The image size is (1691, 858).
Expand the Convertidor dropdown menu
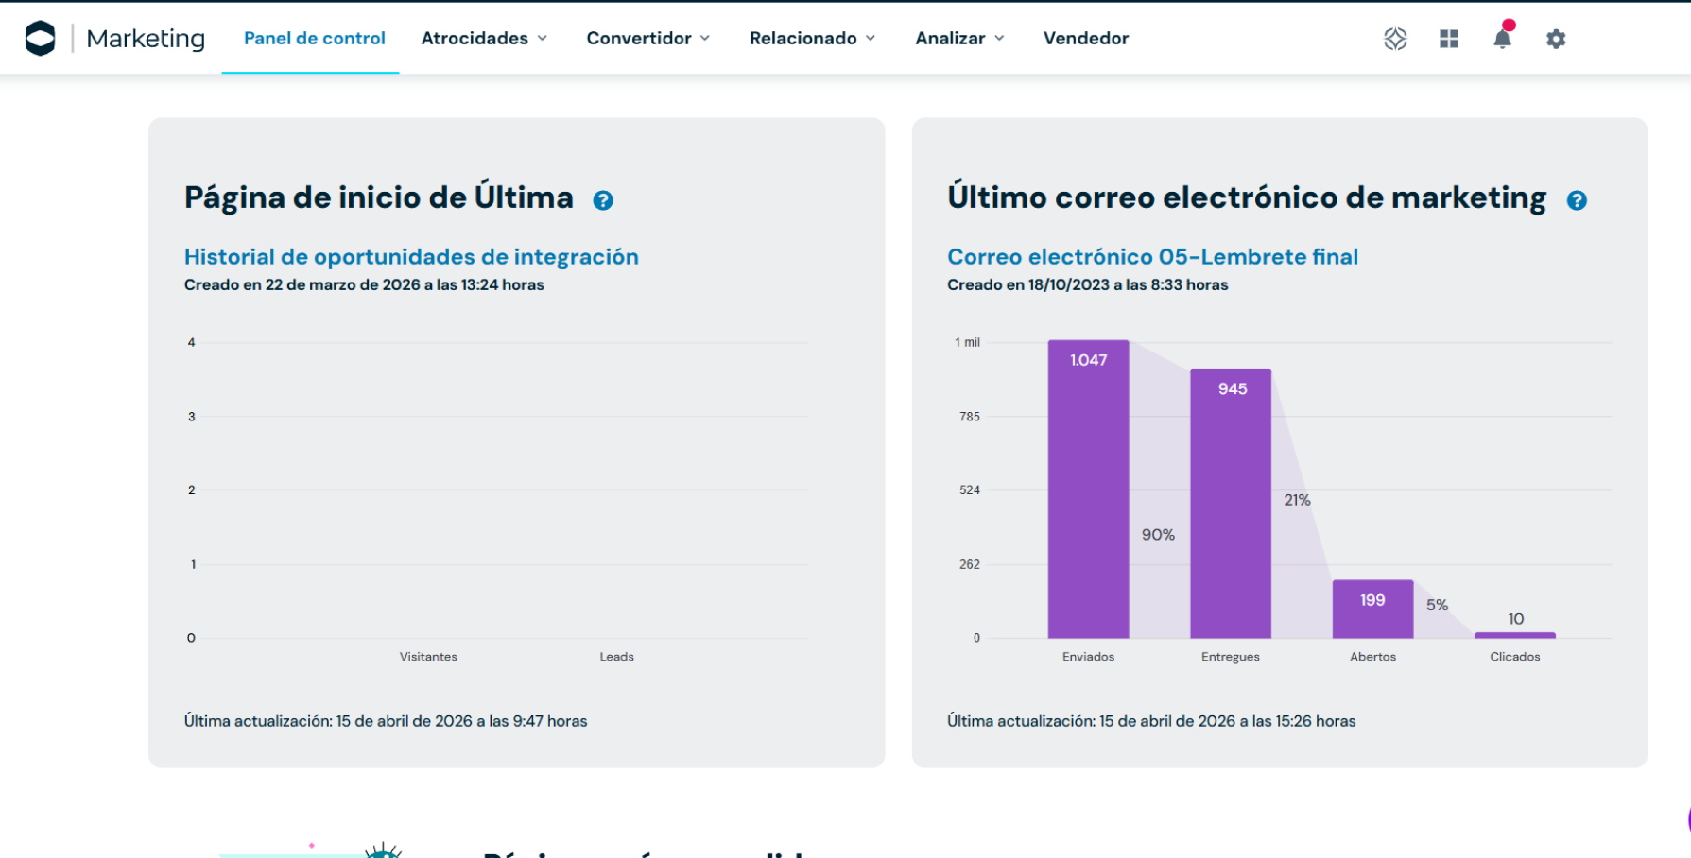click(x=647, y=39)
